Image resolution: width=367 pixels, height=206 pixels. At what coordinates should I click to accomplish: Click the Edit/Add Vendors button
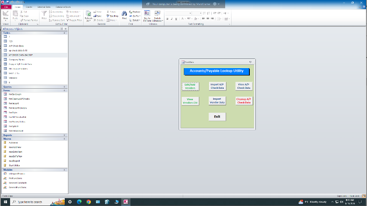tap(190, 86)
